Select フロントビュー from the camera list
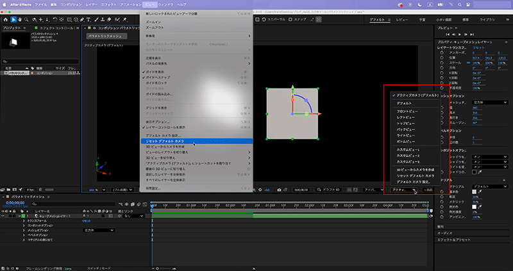 (406, 110)
